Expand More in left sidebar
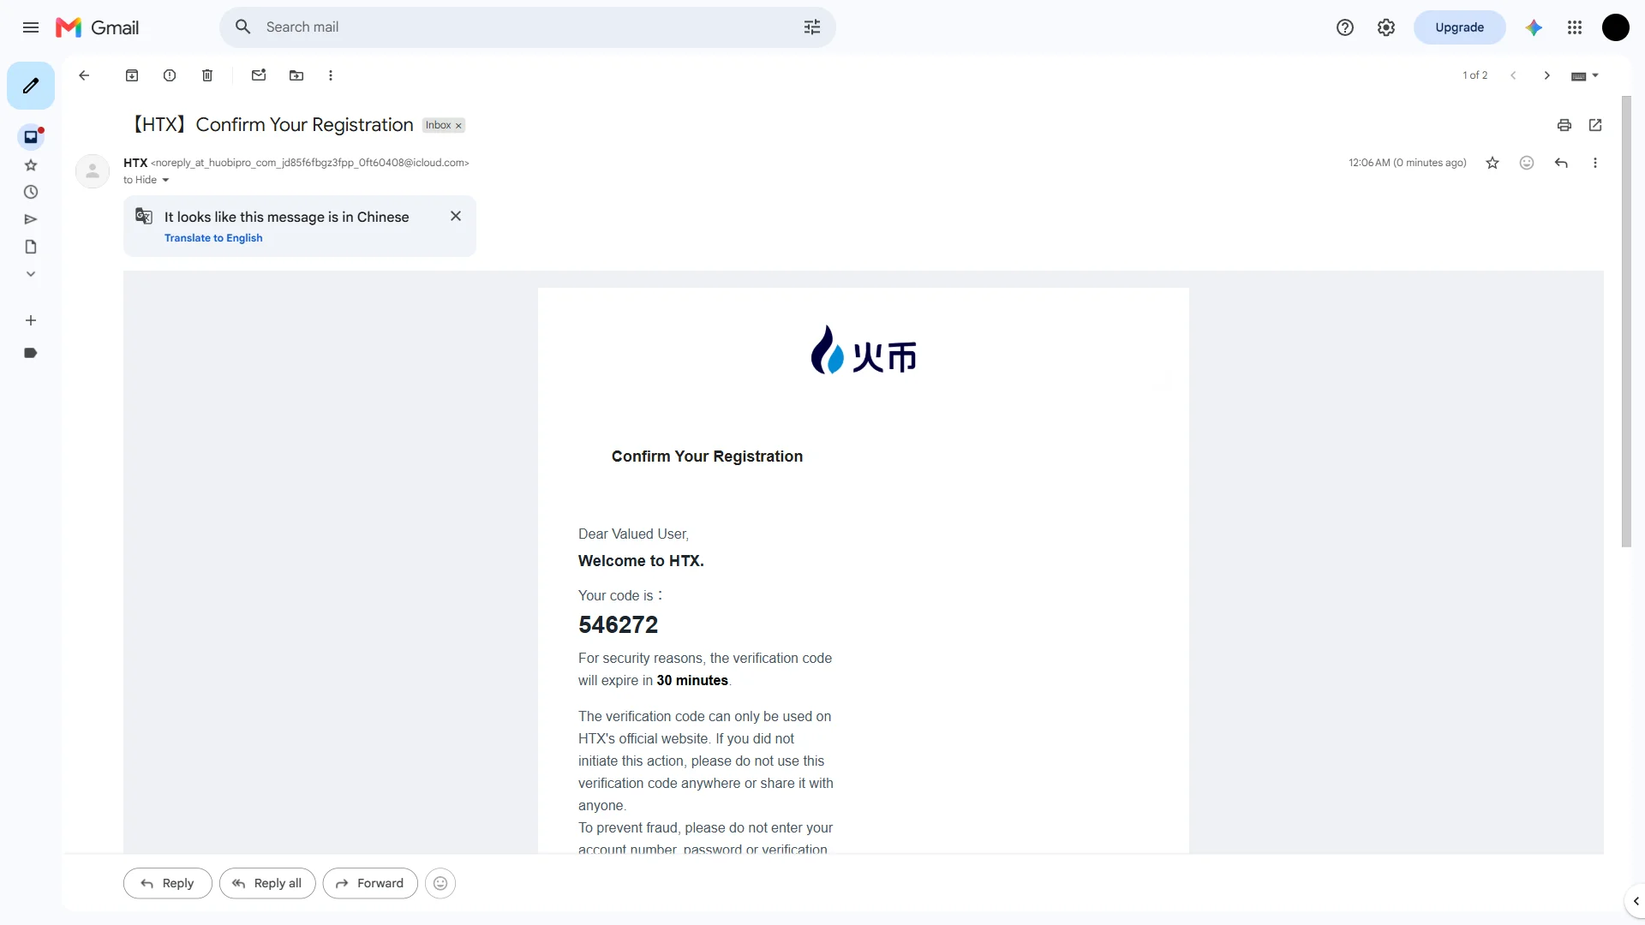This screenshot has width=1645, height=925. pos(31,274)
